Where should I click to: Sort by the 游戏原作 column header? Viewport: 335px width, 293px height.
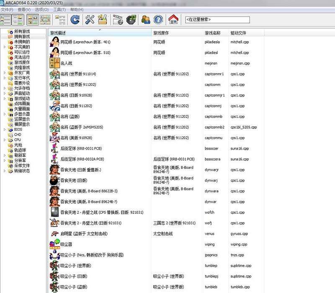click(x=177, y=33)
